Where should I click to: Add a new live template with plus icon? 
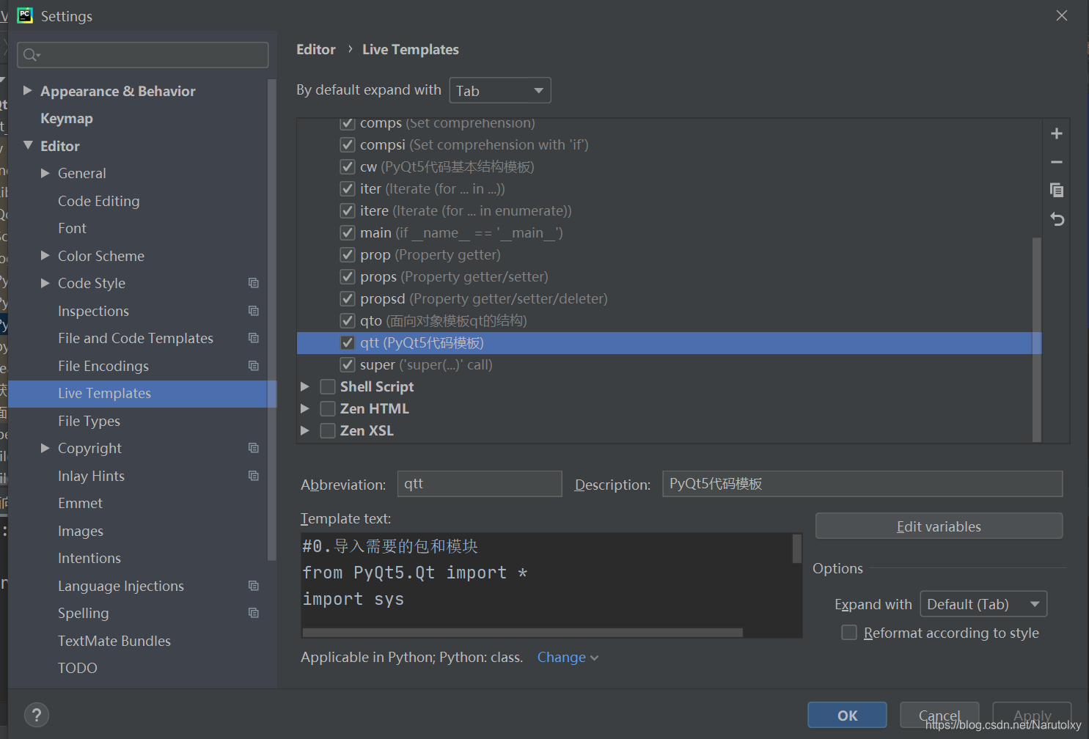pyautogui.click(x=1057, y=133)
